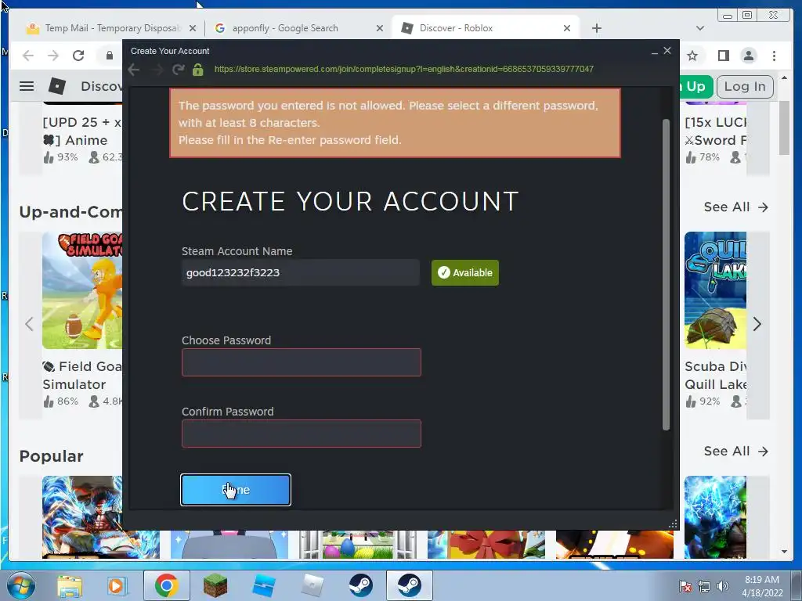Open Chrome tab search dropdown
Screen dimensions: 802x601
tap(700, 28)
